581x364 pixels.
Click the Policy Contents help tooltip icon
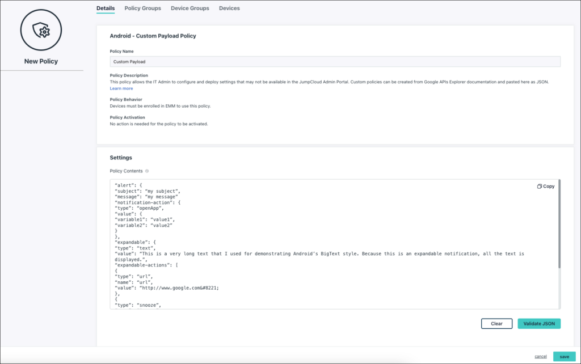coord(146,171)
